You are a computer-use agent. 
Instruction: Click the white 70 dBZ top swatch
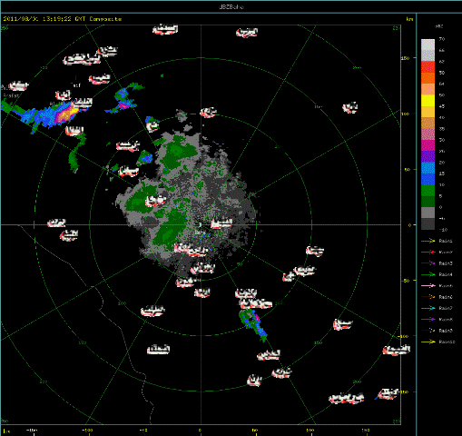(428, 45)
